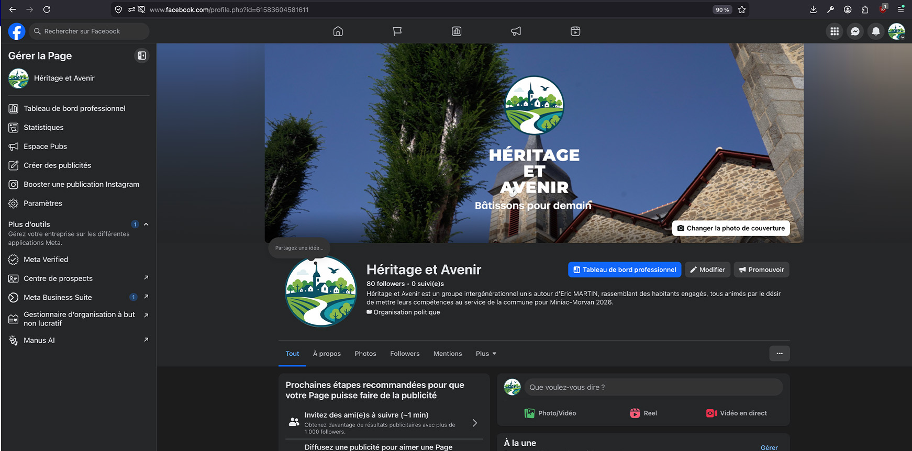
Task: Open the Facebook home icon
Action: (x=338, y=31)
